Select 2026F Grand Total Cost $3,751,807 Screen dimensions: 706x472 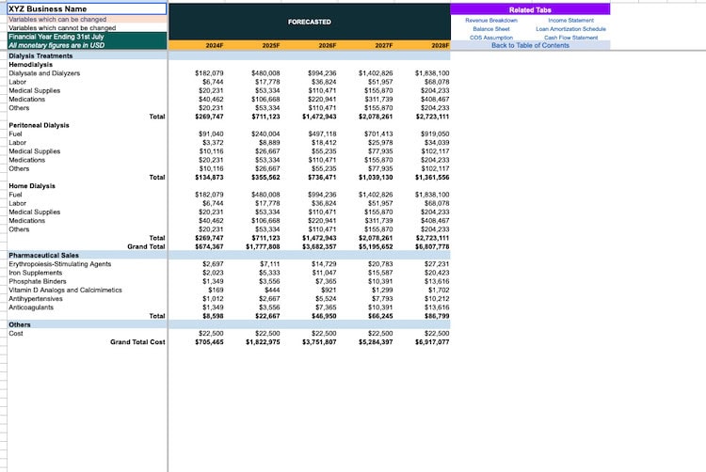tap(319, 342)
